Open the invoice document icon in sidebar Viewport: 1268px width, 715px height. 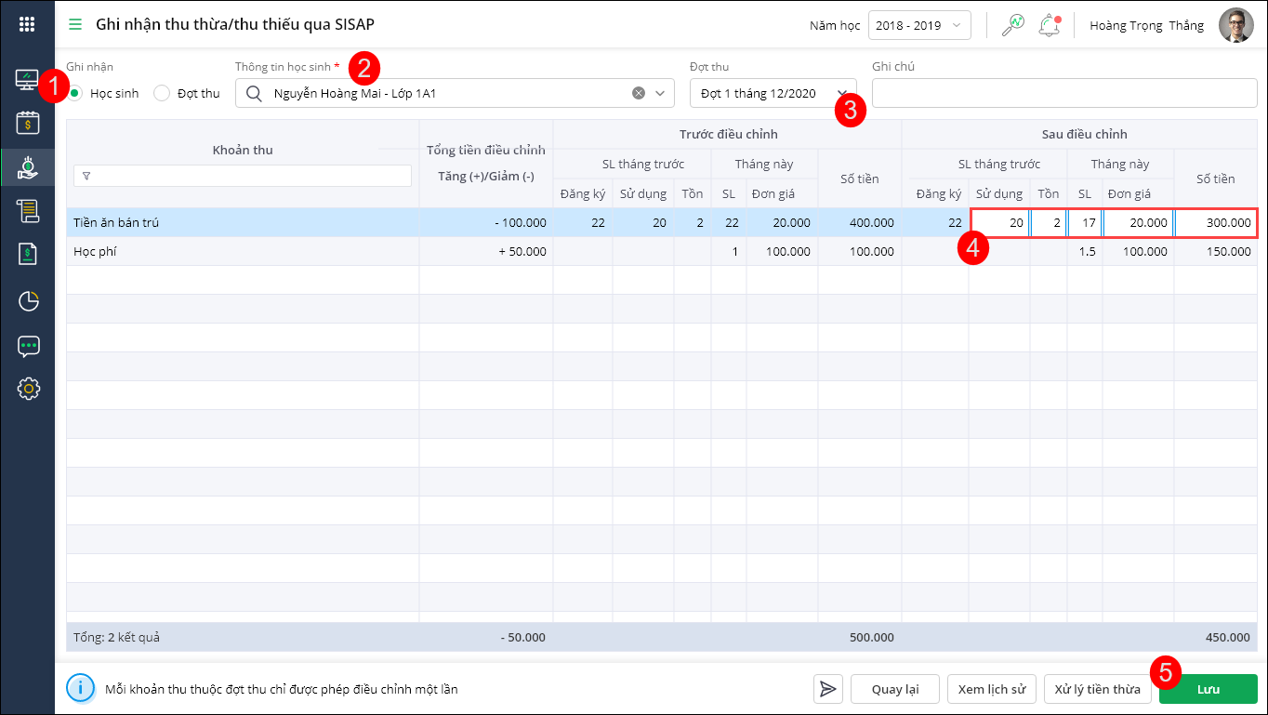pyautogui.click(x=28, y=256)
